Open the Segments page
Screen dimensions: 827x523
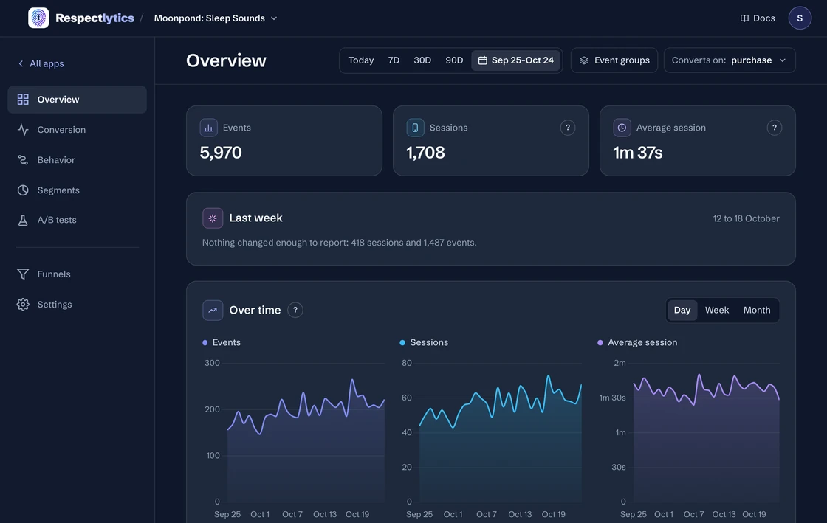point(77,190)
